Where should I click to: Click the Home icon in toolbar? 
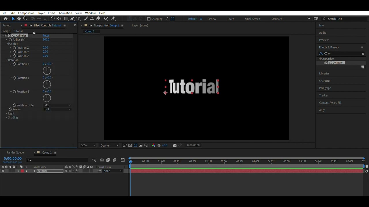click(x=5, y=19)
